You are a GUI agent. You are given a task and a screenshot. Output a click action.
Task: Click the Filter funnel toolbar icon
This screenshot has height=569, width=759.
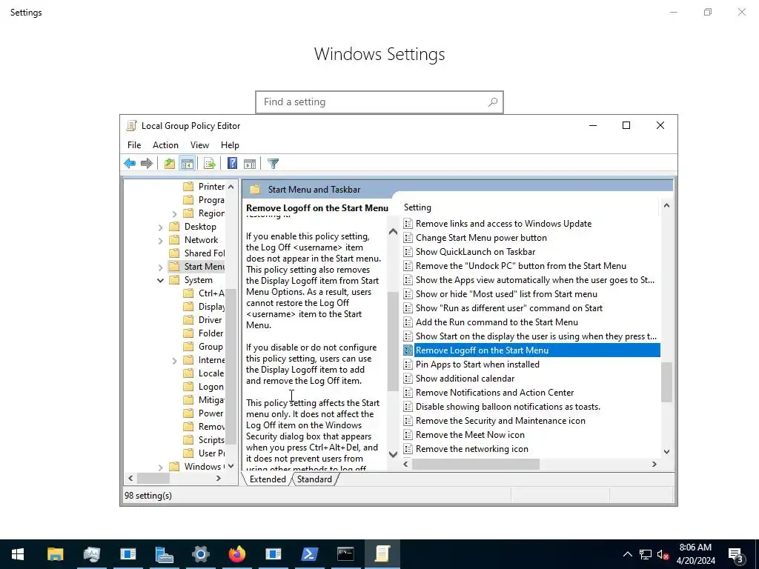click(273, 164)
